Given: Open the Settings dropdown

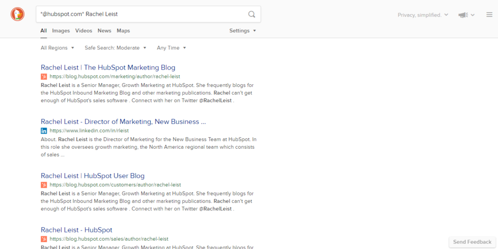Looking at the screenshot, I should [x=243, y=31].
